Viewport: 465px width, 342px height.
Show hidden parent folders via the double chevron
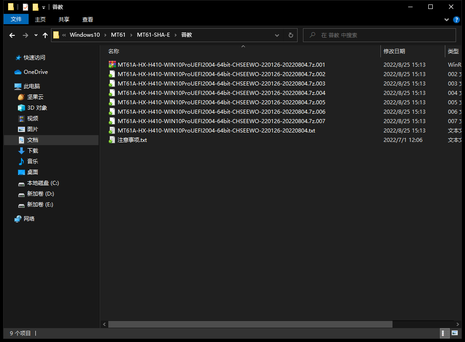tap(64, 35)
